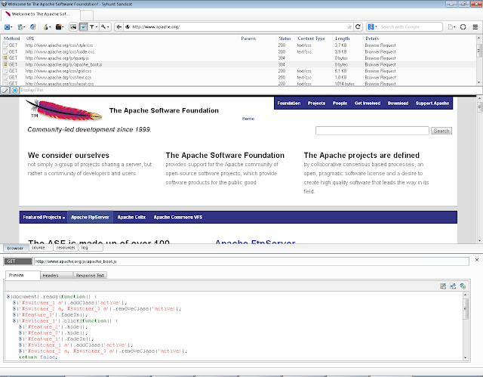
Task: Select the Apache Celix featured project
Action: [131, 218]
